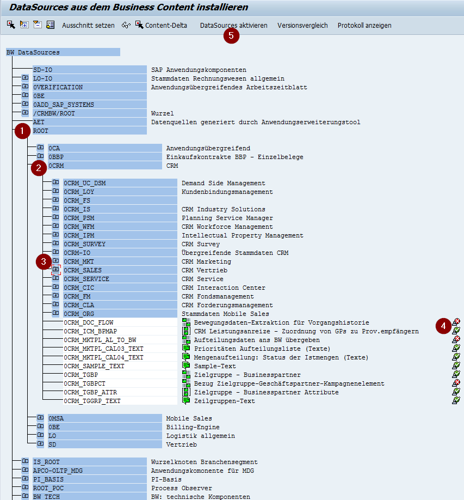Click status icon for Zeilgruppen-Text row

tap(456, 400)
